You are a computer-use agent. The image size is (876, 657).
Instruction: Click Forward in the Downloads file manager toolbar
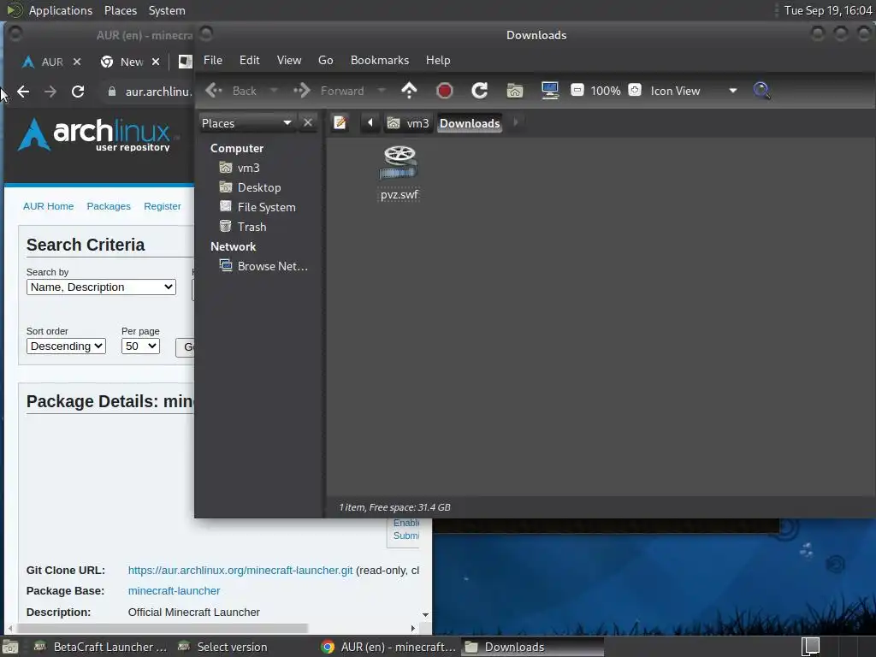pyautogui.click(x=329, y=91)
